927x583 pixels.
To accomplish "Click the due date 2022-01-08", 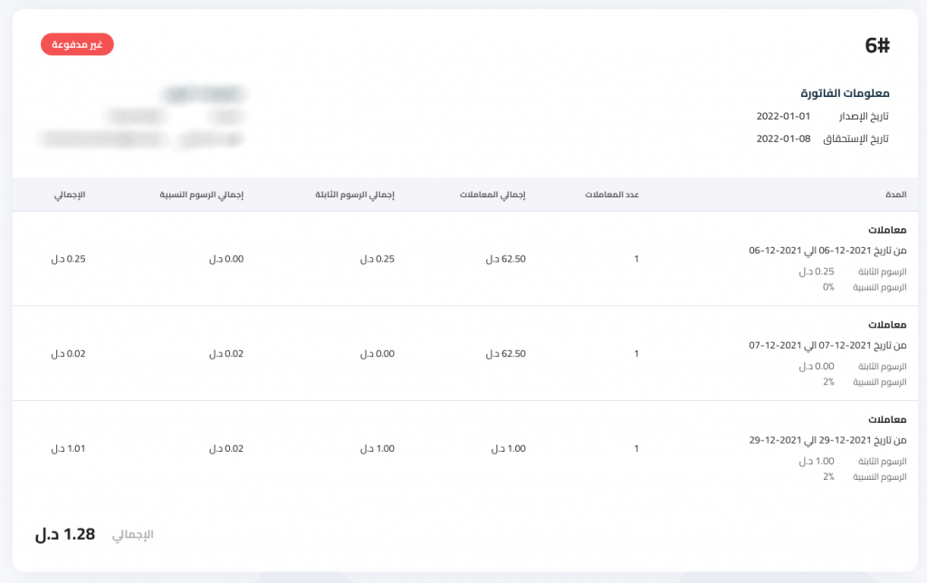I will coord(783,139).
